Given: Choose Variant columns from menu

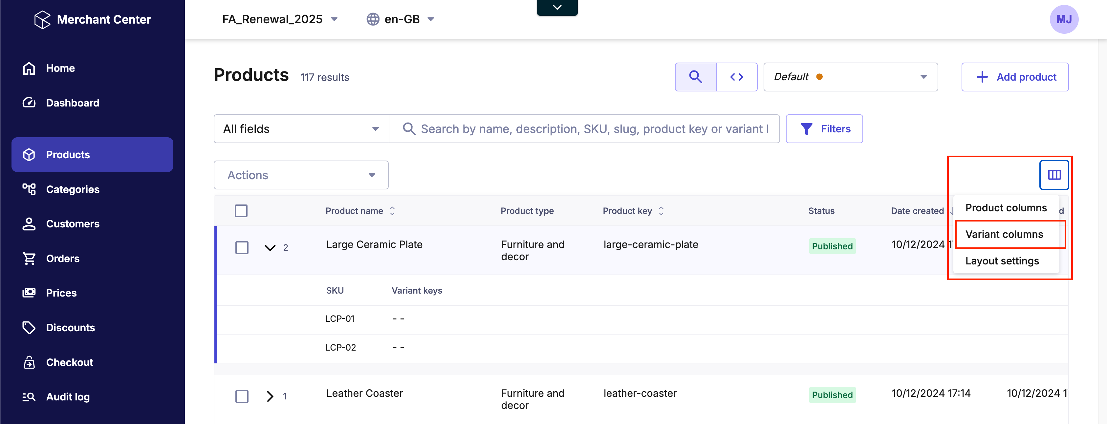Looking at the screenshot, I should 1004,234.
